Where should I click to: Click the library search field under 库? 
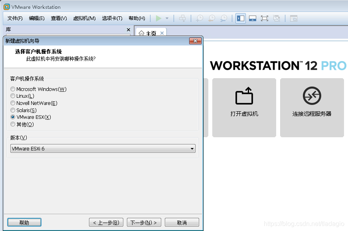(x=68, y=35)
